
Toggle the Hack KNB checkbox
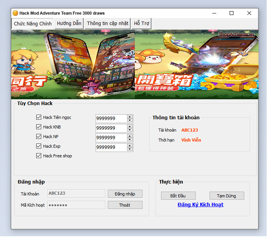39,127
